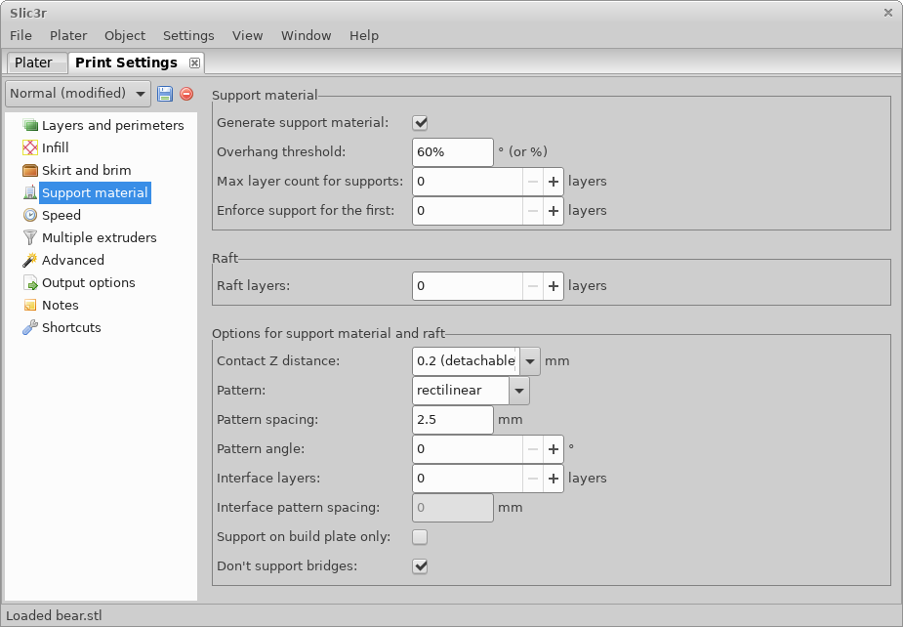
Task: Open the Contact Z distance dropdown arrow
Action: point(530,361)
